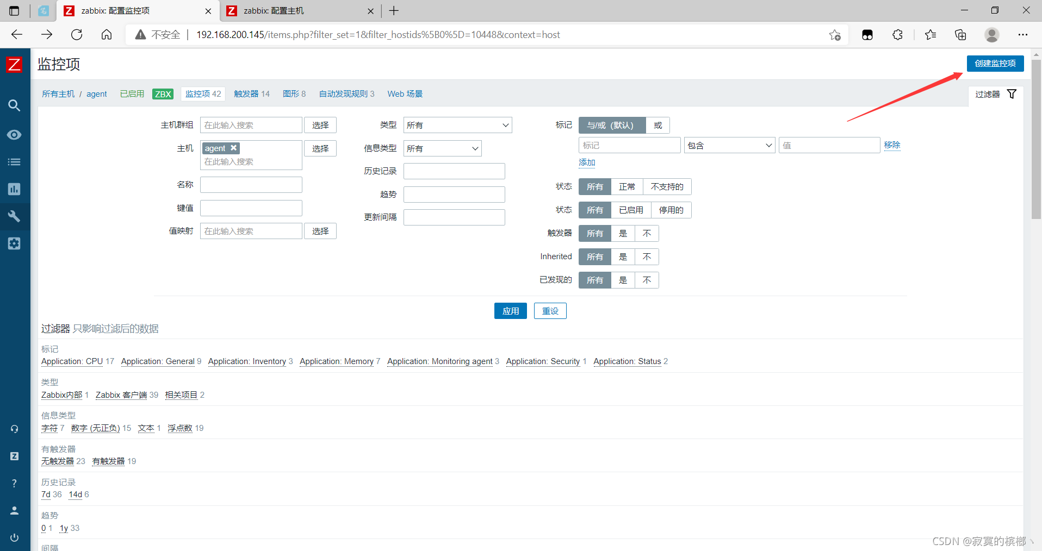Open the browser favorites list icon
1042x551 pixels.
[x=931, y=35]
